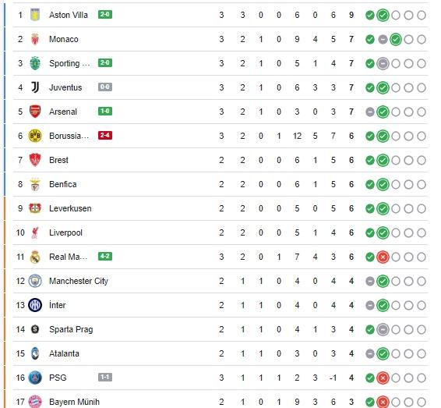Click the PSG club crest
Viewport: 441px width, 408px height.
click(x=35, y=378)
